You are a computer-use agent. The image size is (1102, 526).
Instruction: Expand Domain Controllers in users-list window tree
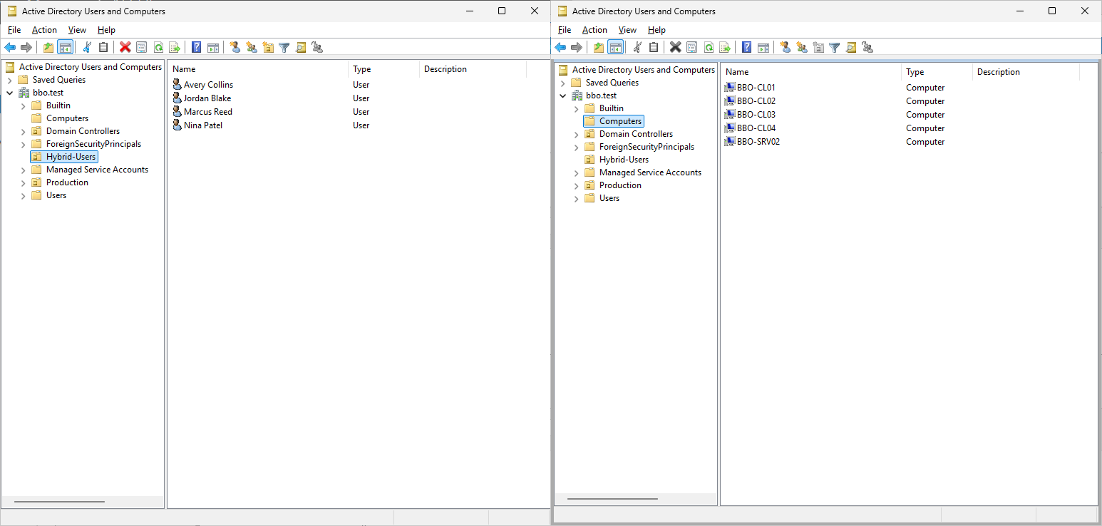[x=24, y=131]
